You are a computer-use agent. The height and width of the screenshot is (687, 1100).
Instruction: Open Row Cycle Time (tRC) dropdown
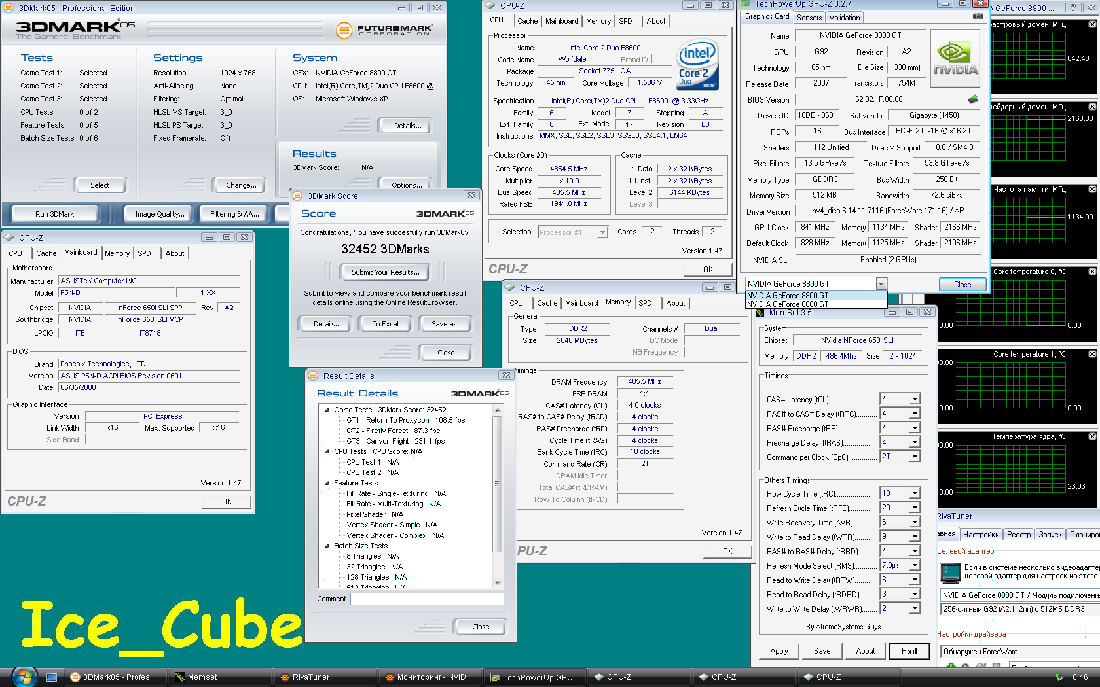[915, 493]
